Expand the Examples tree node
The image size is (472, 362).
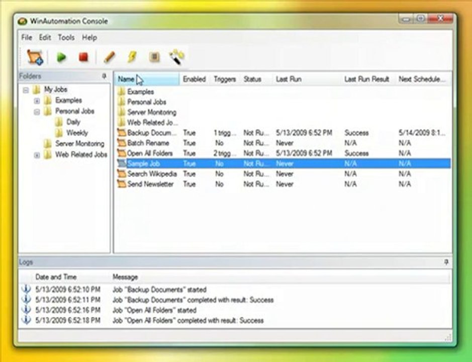click(x=37, y=101)
